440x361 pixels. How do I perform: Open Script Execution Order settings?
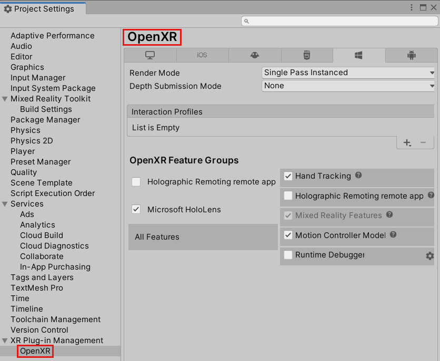tap(53, 193)
